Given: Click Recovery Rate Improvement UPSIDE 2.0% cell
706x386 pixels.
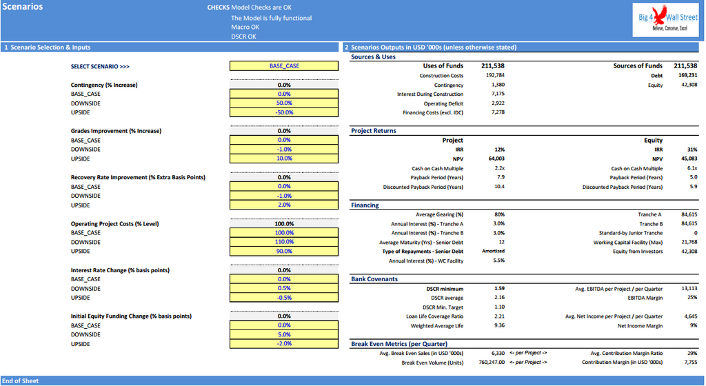Looking at the screenshot, I should click(283, 205).
